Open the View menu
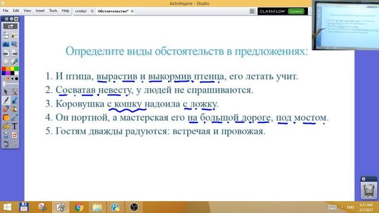 tap(27, 11)
